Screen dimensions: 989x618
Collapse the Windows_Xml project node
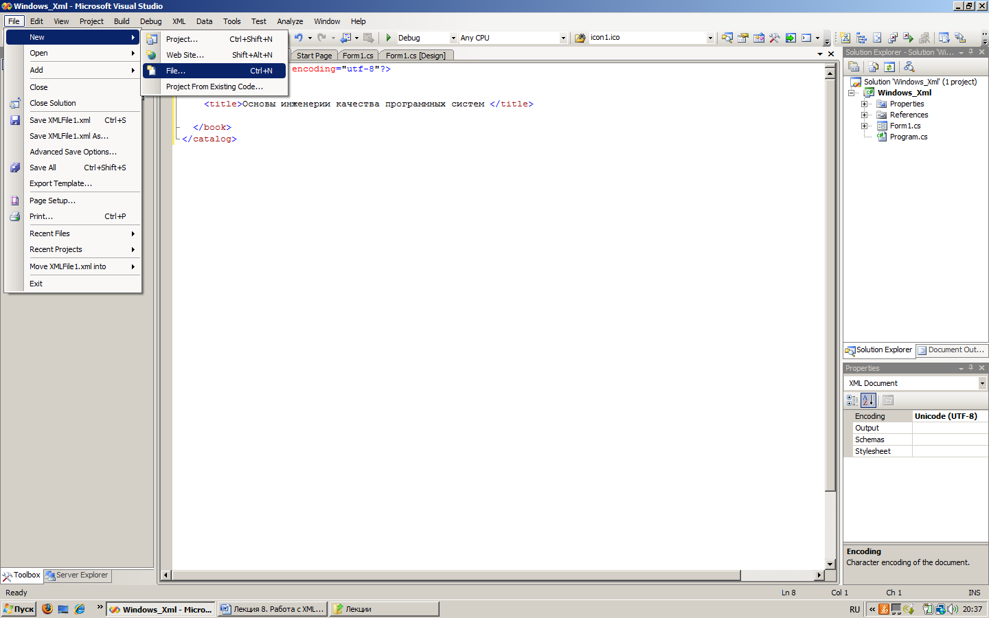coord(852,93)
